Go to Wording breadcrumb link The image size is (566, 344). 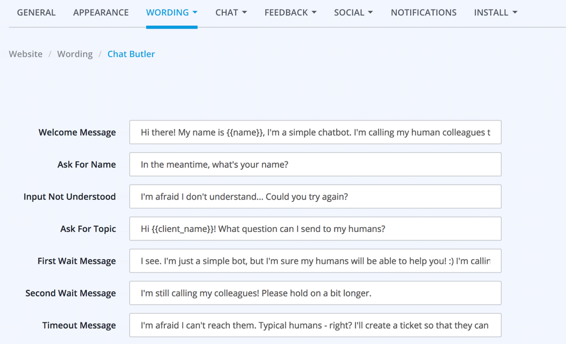click(x=75, y=54)
